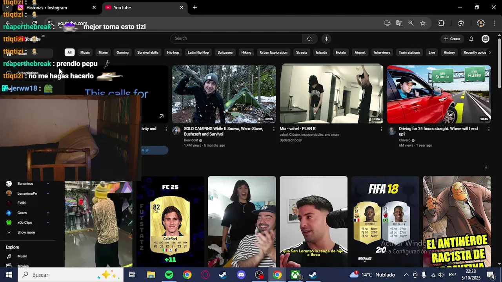
Task: Open Spotify from the taskbar
Action: (x=169, y=275)
